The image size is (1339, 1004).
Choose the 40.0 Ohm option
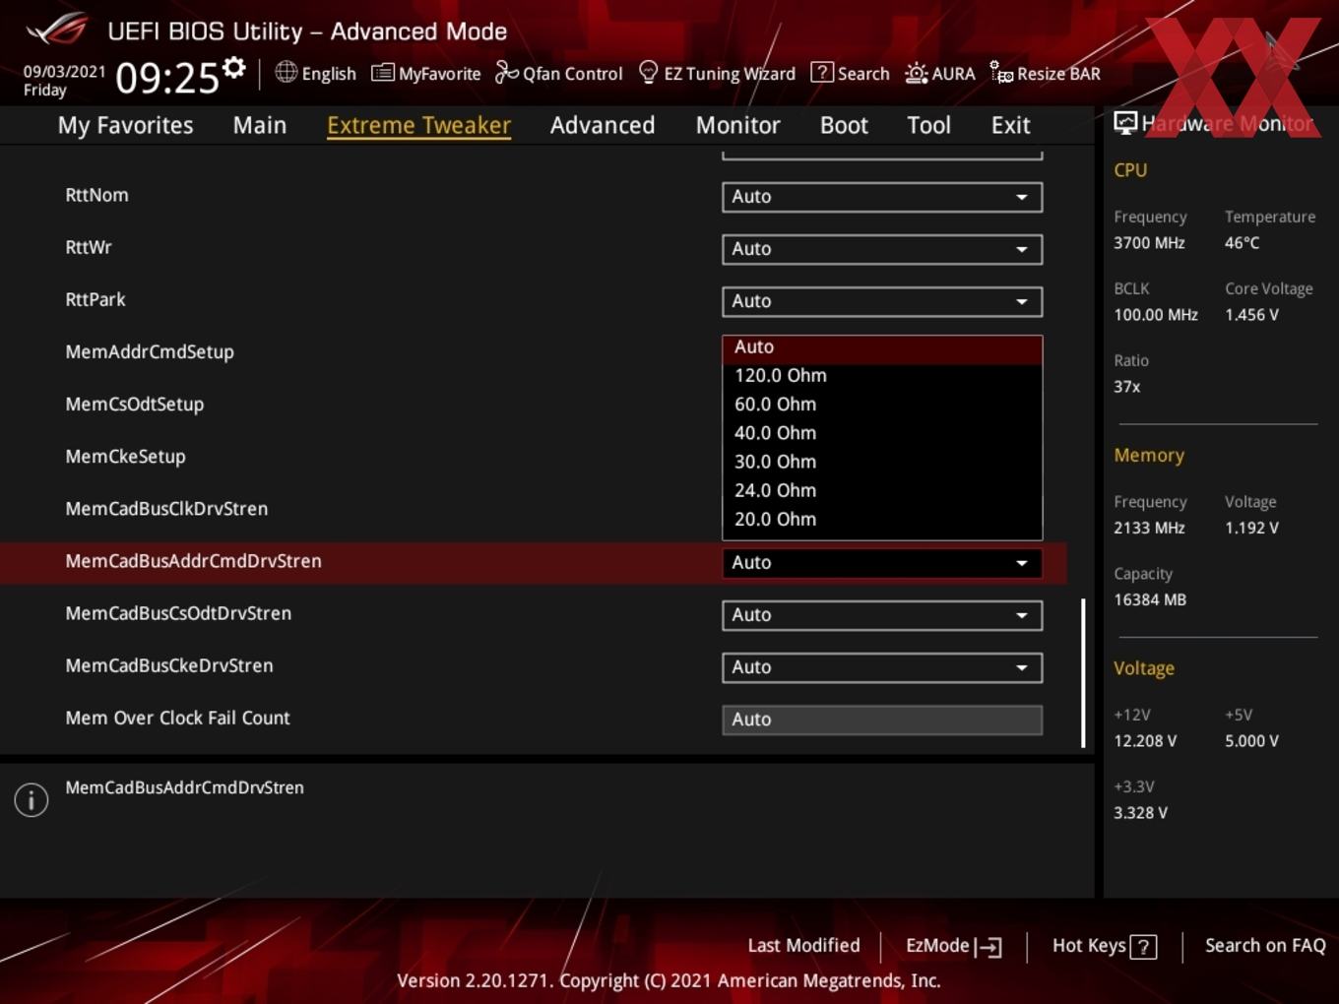click(882, 433)
